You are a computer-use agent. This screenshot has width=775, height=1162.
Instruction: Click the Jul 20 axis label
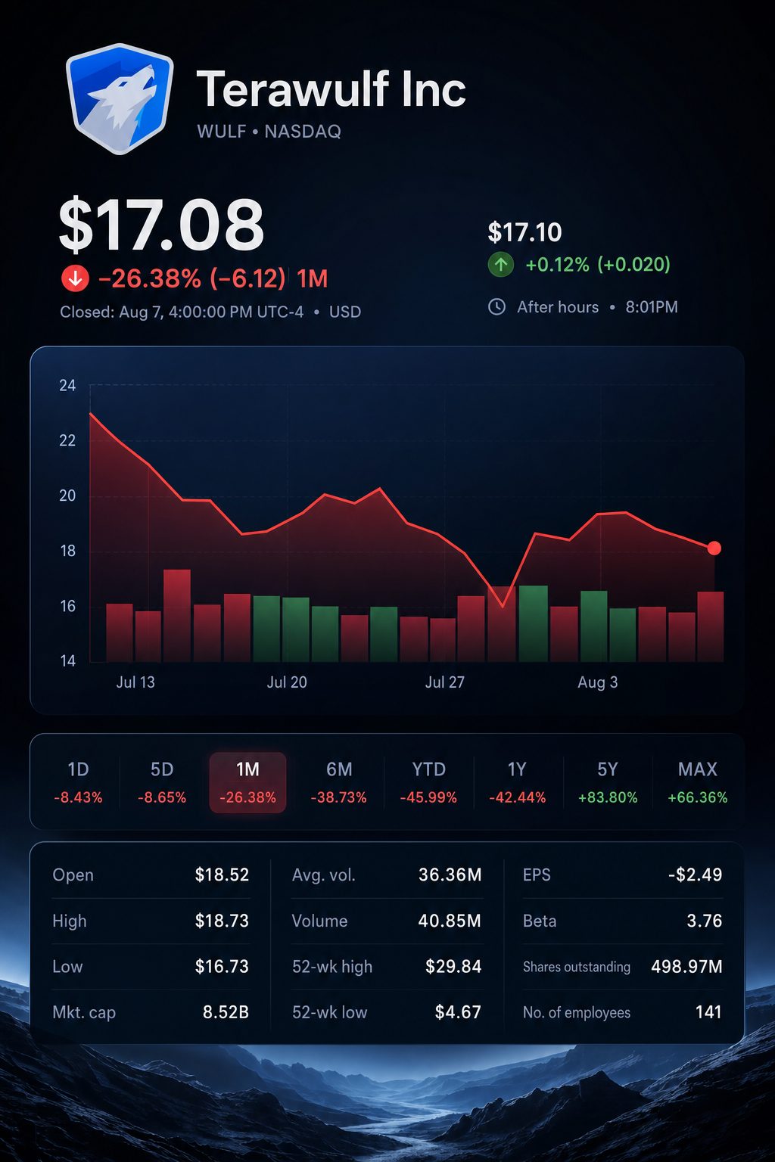click(x=287, y=682)
